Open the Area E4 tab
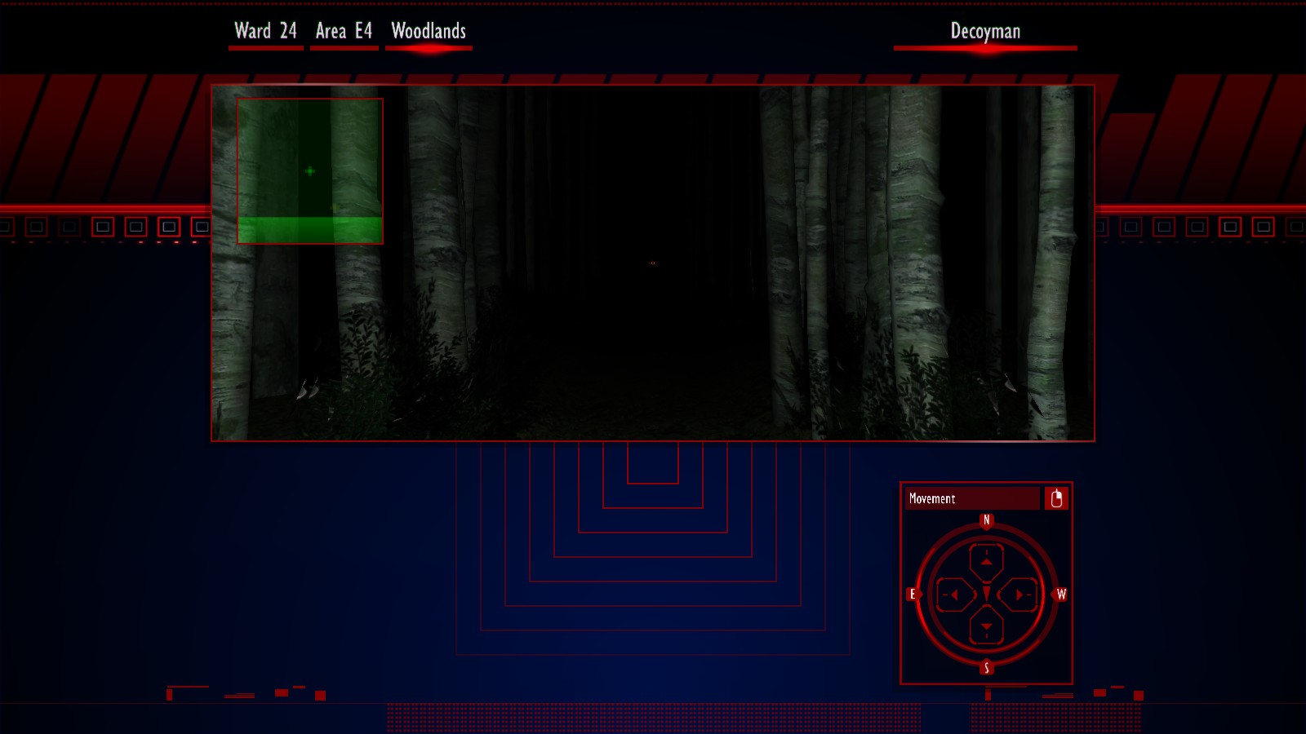Viewport: 1306px width, 734px height. pyautogui.click(x=344, y=32)
